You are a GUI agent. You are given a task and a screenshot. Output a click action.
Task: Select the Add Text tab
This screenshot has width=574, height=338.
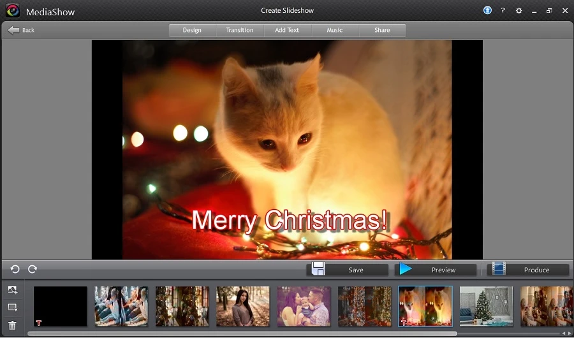pos(287,30)
